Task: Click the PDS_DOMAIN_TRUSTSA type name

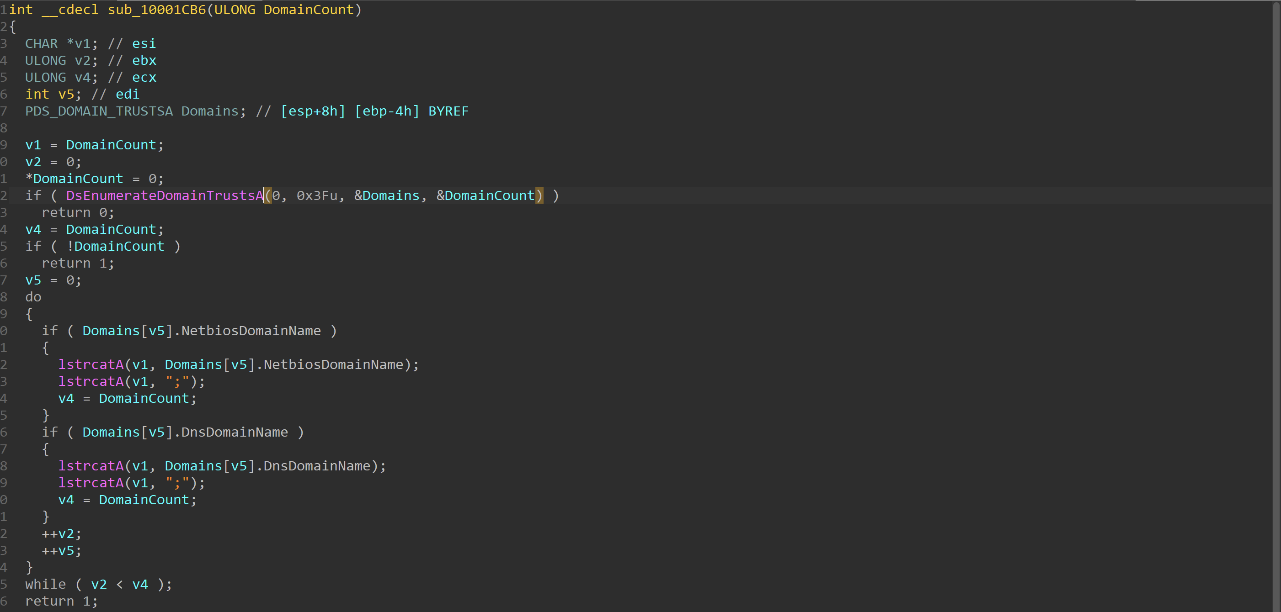Action: coord(99,111)
